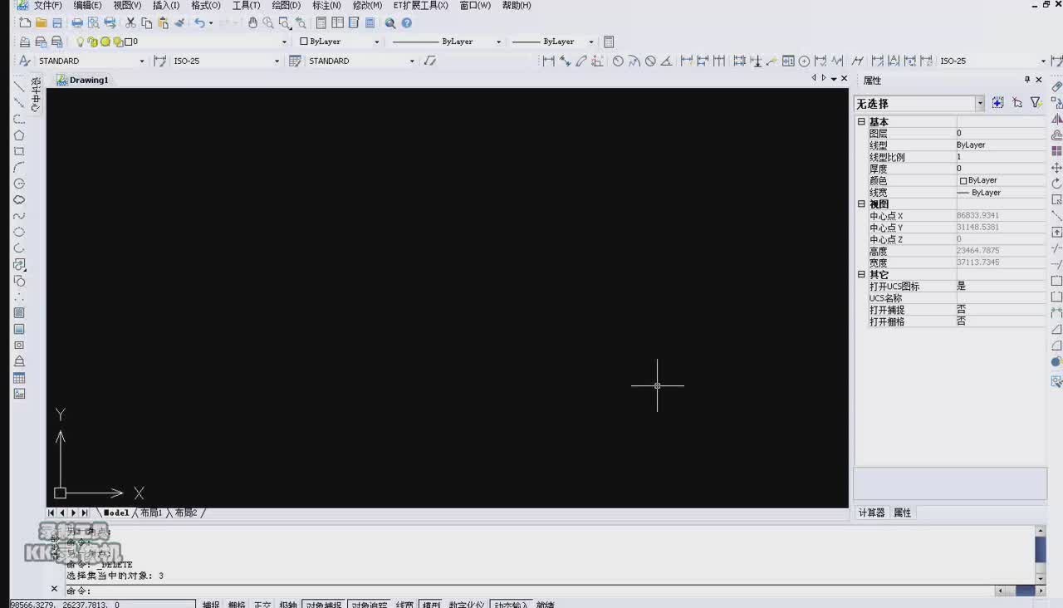Click the 打开UCS图标 property value 是
The width and height of the screenshot is (1063, 608).
coord(1001,286)
